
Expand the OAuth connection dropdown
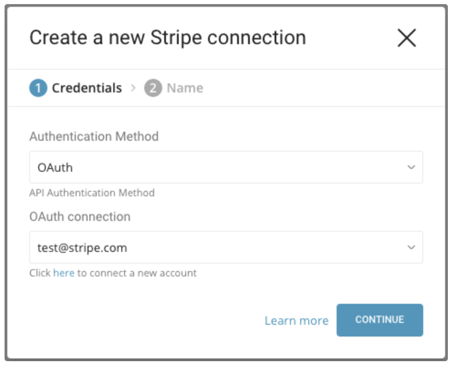[x=226, y=247]
